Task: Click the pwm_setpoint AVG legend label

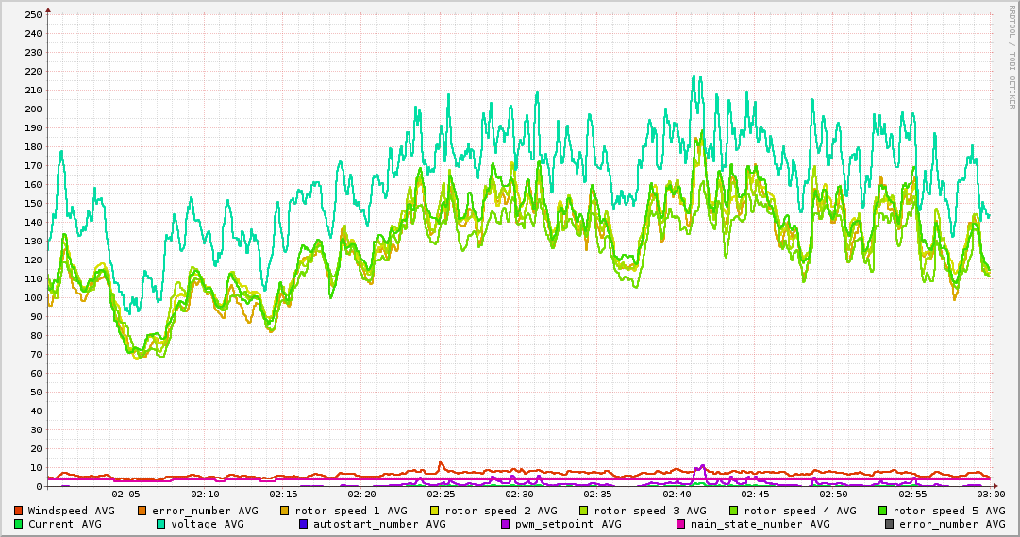Action: click(x=567, y=524)
